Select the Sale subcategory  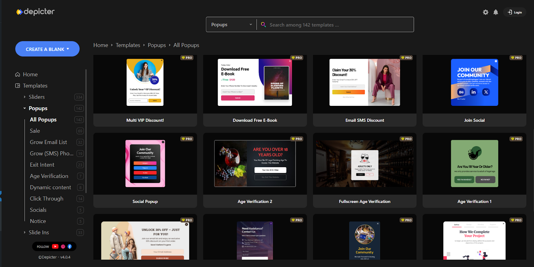(x=35, y=131)
